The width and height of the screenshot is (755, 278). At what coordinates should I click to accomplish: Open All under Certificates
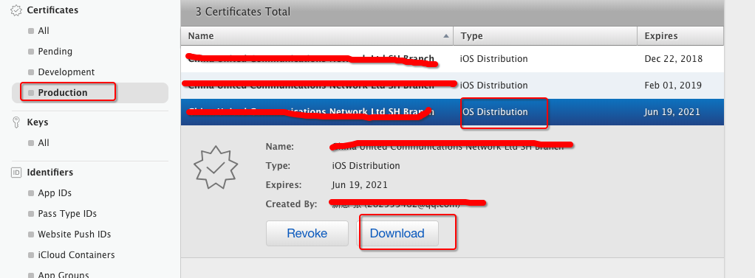point(44,31)
